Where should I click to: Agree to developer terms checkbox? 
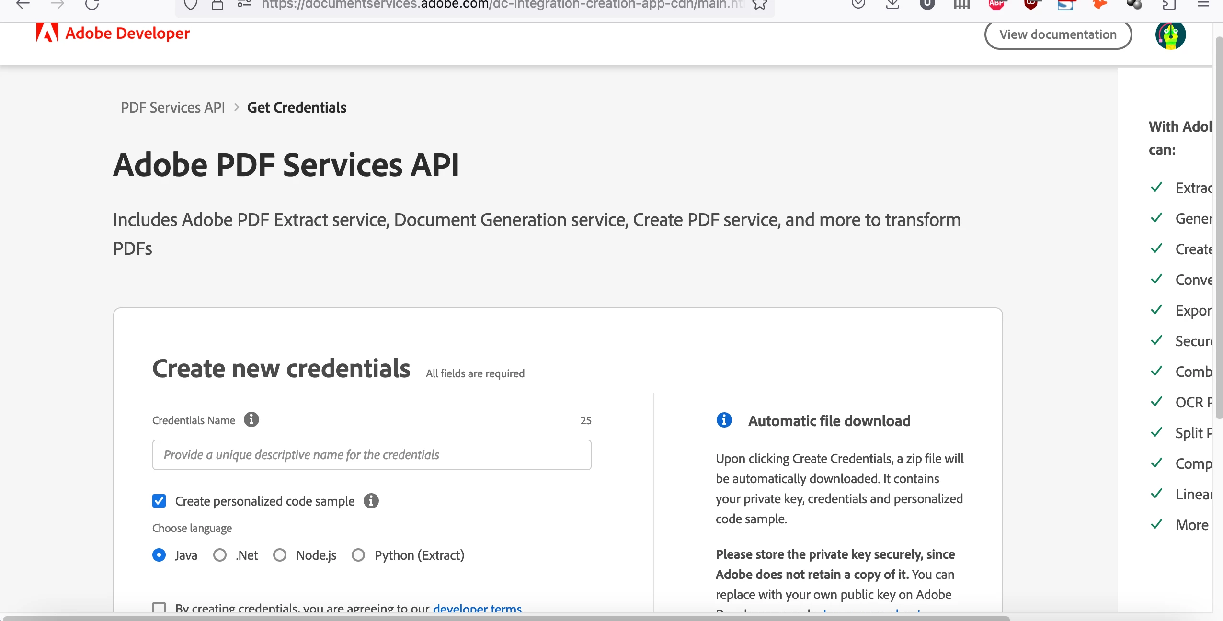(x=159, y=608)
